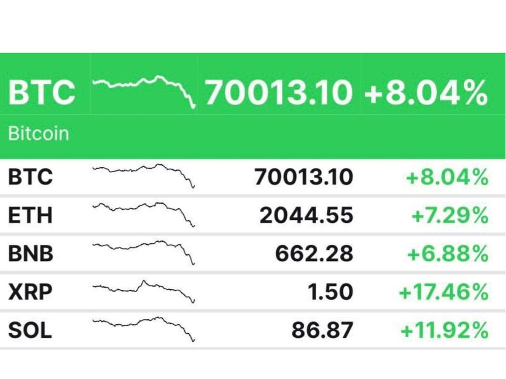The height and width of the screenshot is (379, 506).
Task: Open the ETH sparkline chart
Action: point(143,213)
